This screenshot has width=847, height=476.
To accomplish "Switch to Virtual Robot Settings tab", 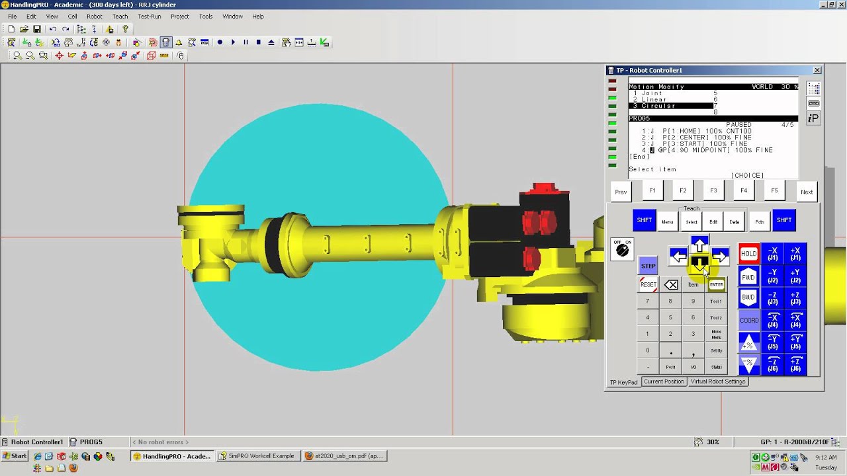I will click(718, 381).
